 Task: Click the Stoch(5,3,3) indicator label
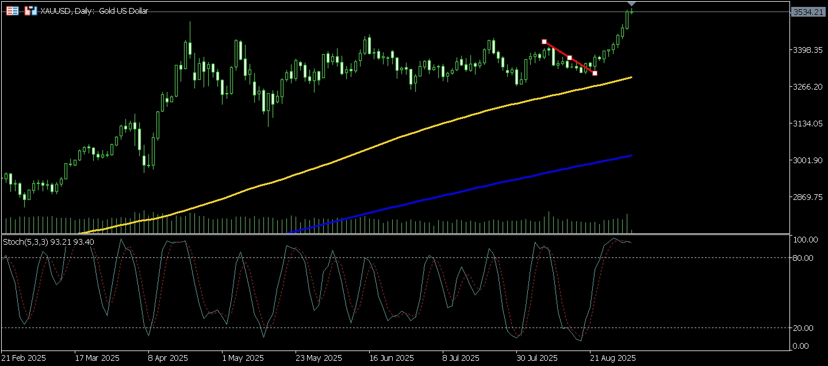(49, 242)
